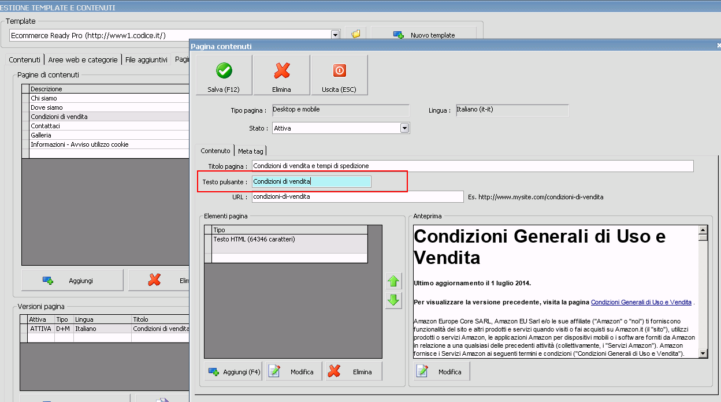The height and width of the screenshot is (402, 721).
Task: Click the ATTIVA cell in Versioni pagina
Action: [x=41, y=328]
